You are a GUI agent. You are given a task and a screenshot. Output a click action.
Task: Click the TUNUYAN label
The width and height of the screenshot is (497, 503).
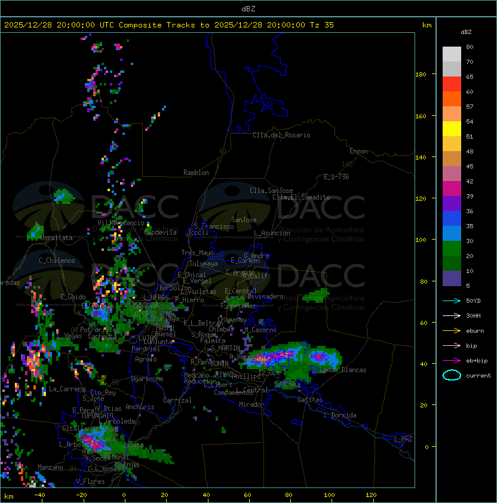tap(127, 465)
